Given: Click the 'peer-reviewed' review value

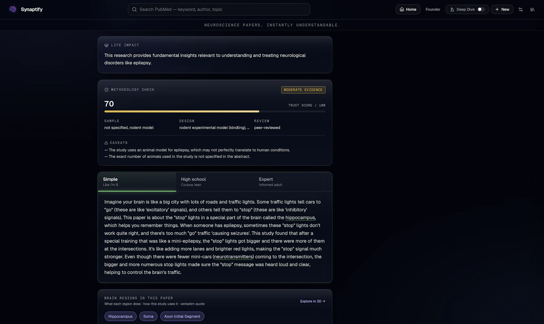Looking at the screenshot, I should tap(267, 128).
